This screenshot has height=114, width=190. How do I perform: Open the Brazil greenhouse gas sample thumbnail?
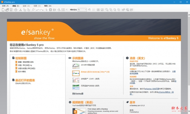pos(76,87)
